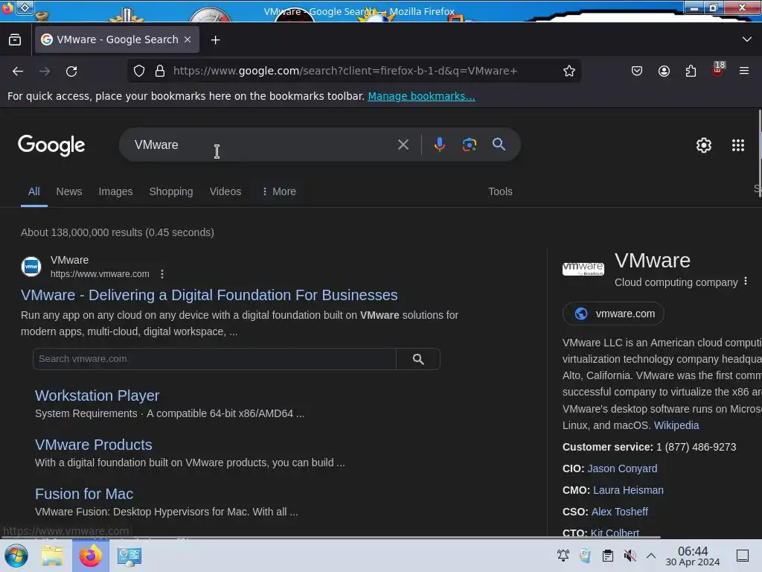This screenshot has height=572, width=762.
Task: Open Google quick settings gear
Action: 704,145
